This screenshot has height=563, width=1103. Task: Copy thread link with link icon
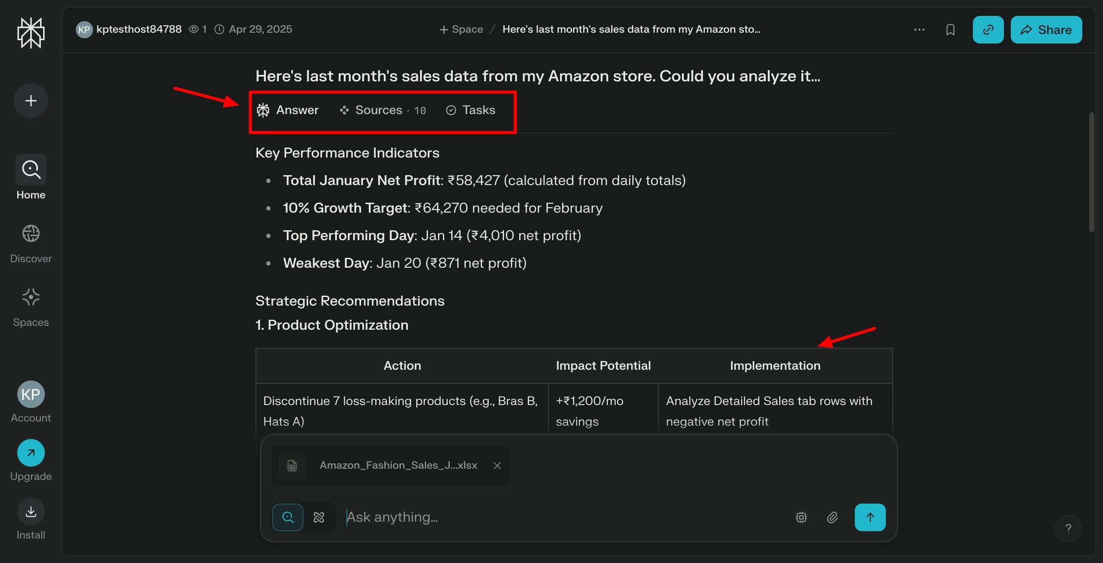click(988, 30)
